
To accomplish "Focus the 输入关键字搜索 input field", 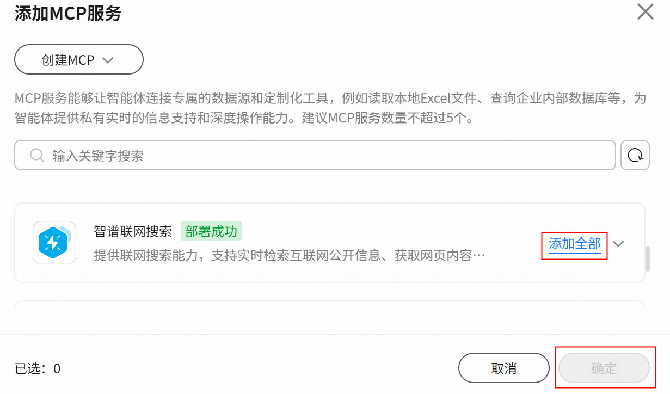I will [x=315, y=155].
